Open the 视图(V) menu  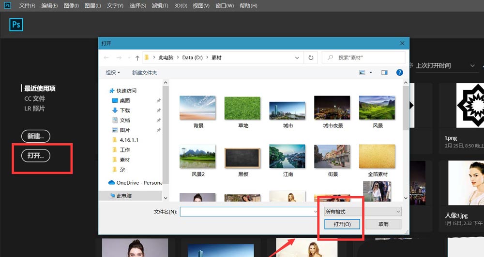(x=201, y=5)
